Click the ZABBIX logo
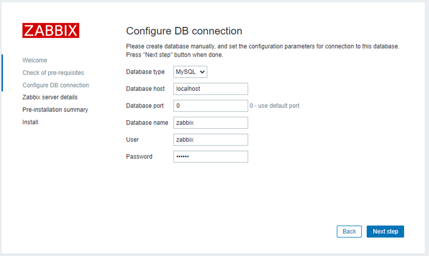This screenshot has height=256, width=429. (51, 30)
